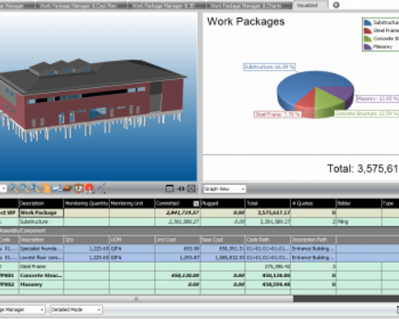Open the Graph View dropdown
The width and height of the screenshot is (399, 319).
point(225,189)
